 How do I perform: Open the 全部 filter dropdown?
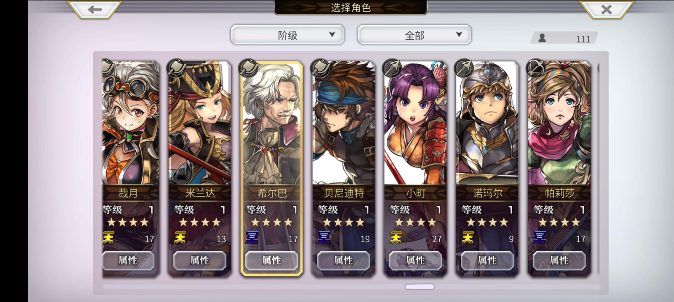click(414, 35)
